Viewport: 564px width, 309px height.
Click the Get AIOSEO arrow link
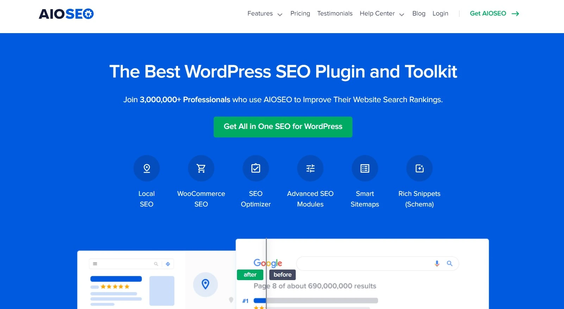(x=494, y=14)
